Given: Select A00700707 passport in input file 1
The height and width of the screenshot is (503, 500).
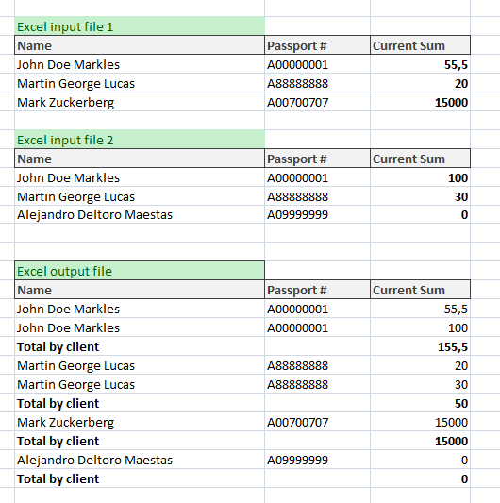Looking at the screenshot, I should [318, 102].
